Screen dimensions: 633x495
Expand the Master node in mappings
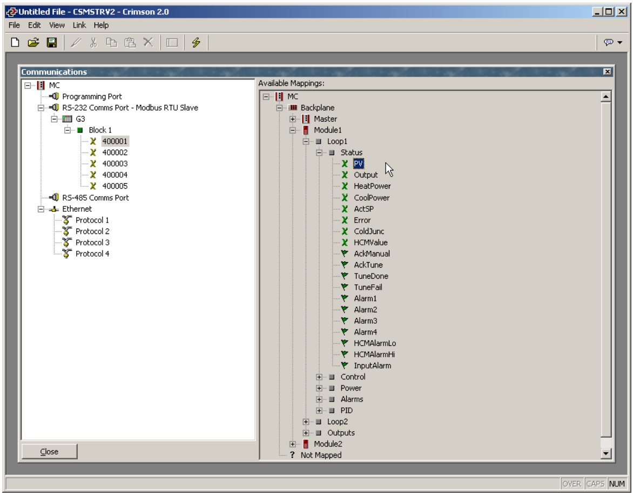pyautogui.click(x=292, y=119)
